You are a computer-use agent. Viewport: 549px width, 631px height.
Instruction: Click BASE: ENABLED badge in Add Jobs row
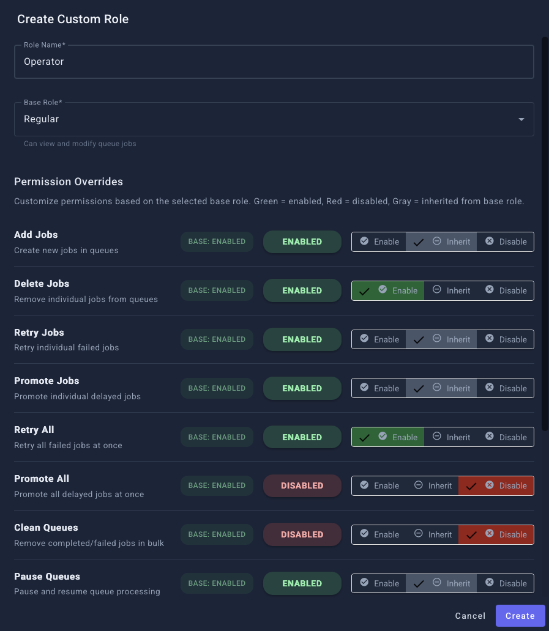[x=217, y=242]
